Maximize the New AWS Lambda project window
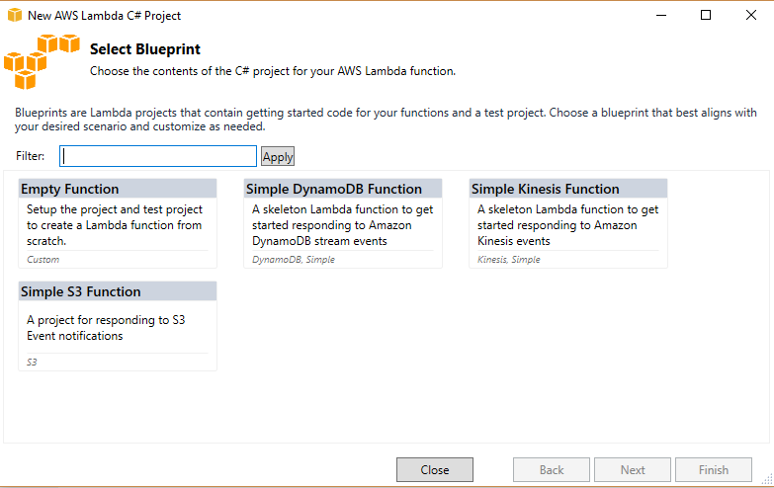This screenshot has width=774, height=488. pos(706,15)
